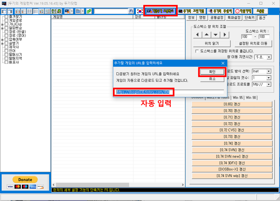Toggle the right panel layout icon
This screenshot has height=201, width=280.
[10, 11]
